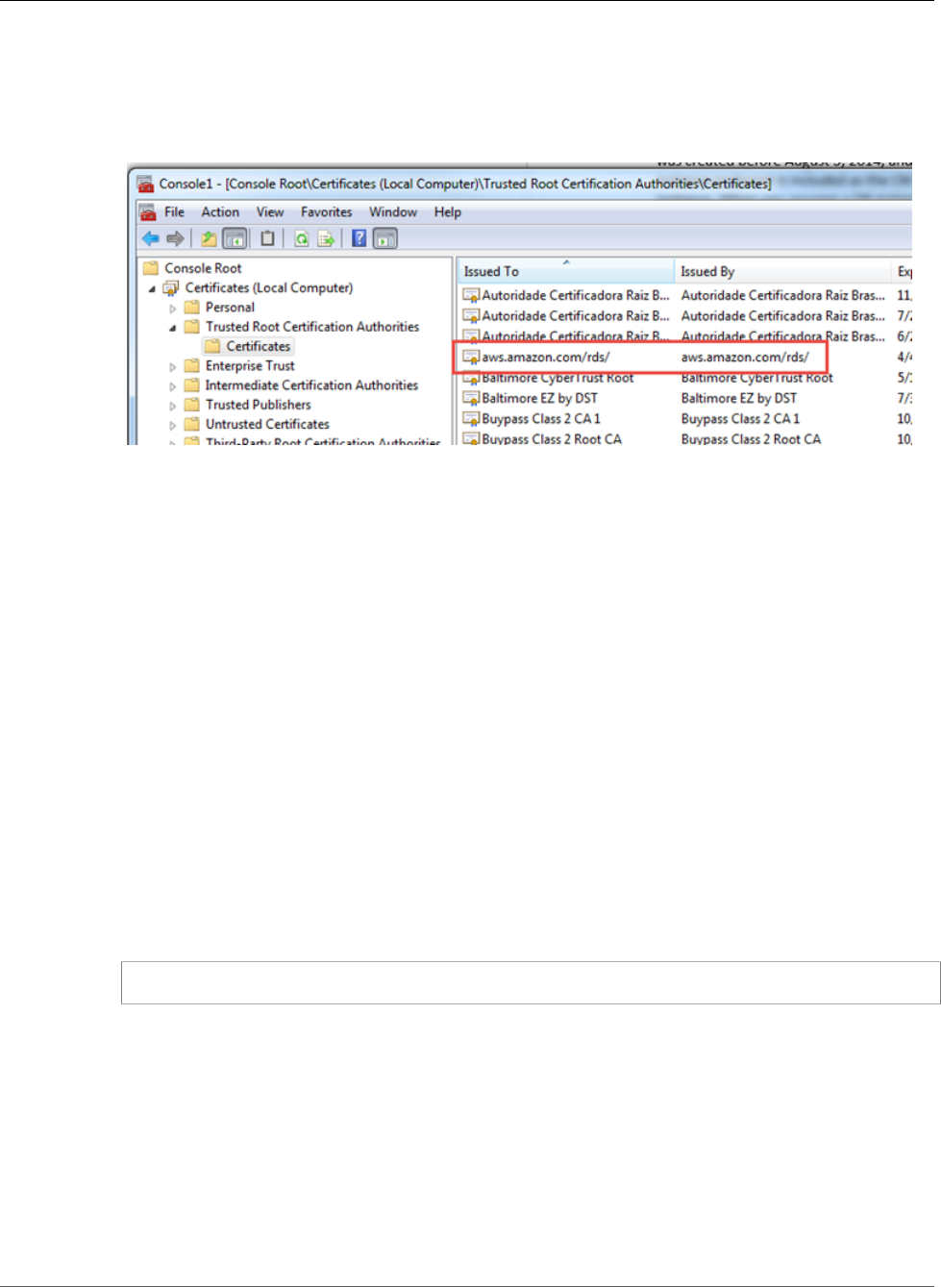Image resolution: width=941 pixels, height=1287 pixels.
Task: Click the Up one level toolbar icon
Action: coord(209,238)
